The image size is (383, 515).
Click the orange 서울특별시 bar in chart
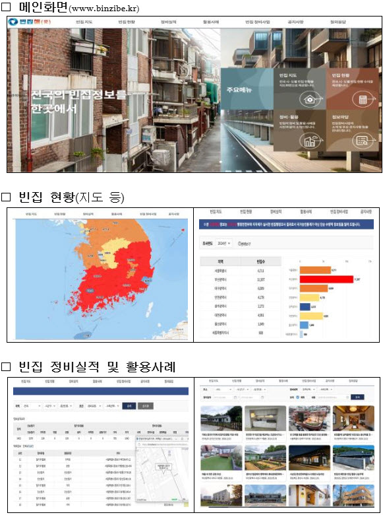315,270
